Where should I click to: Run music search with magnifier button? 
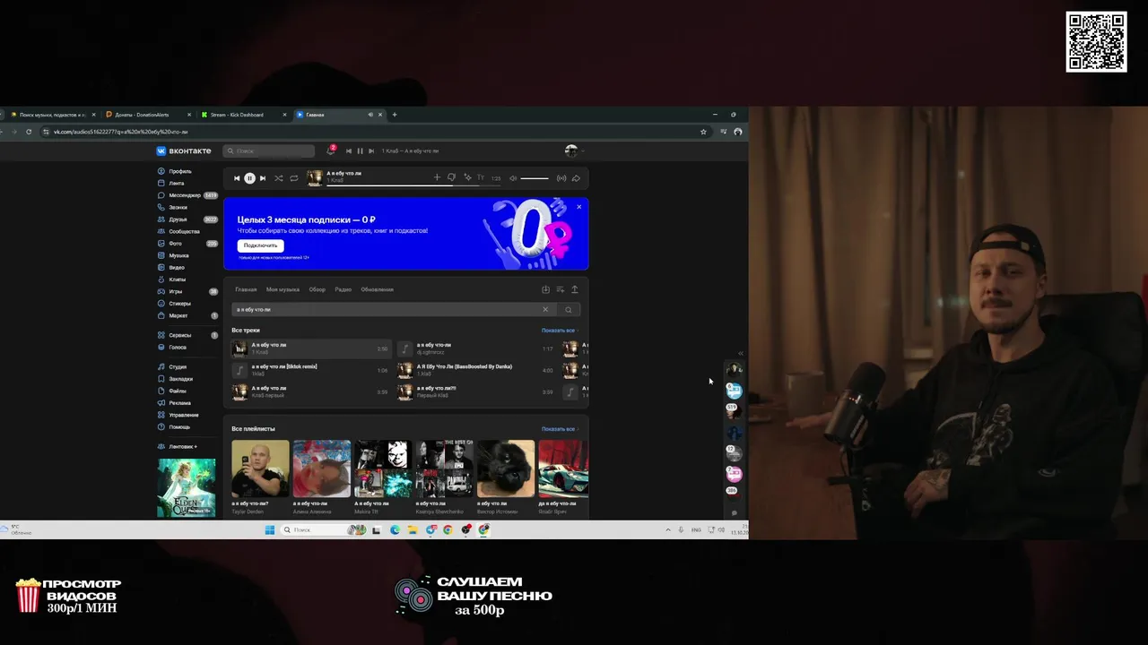568,310
